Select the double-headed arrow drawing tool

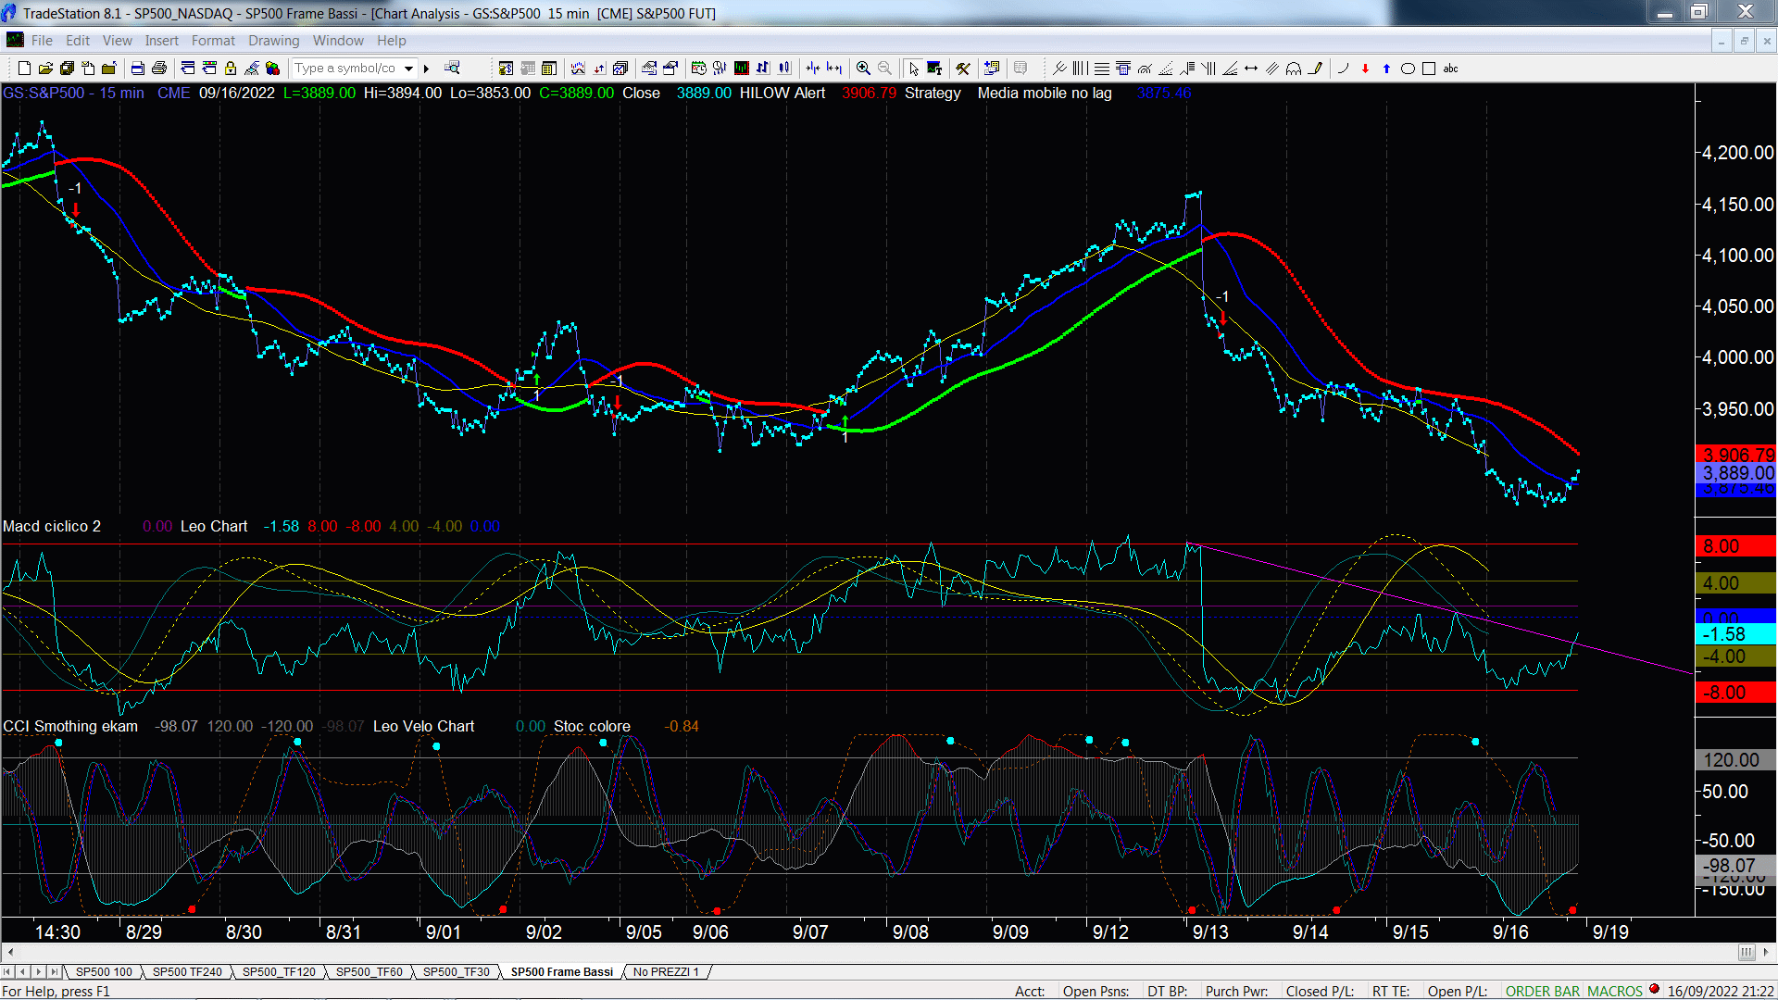click(x=1251, y=69)
